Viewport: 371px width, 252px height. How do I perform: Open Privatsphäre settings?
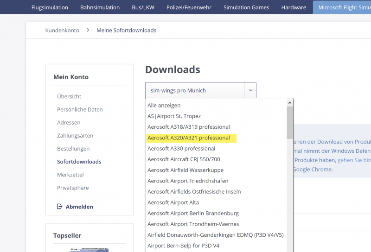[x=73, y=188]
